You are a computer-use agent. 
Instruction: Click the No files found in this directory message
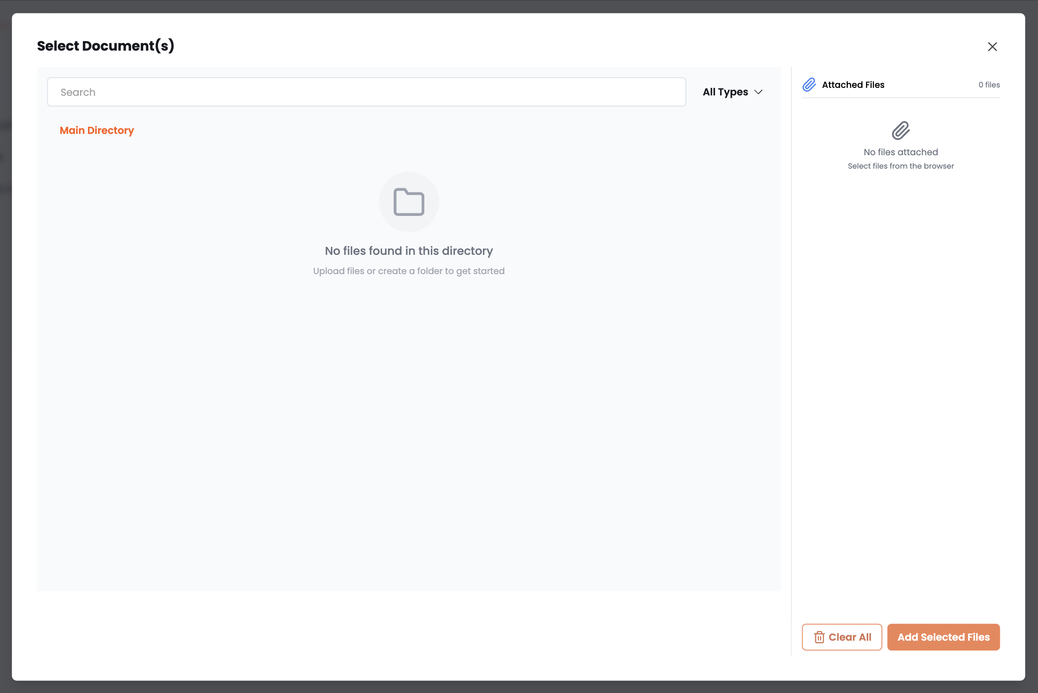[x=408, y=251]
